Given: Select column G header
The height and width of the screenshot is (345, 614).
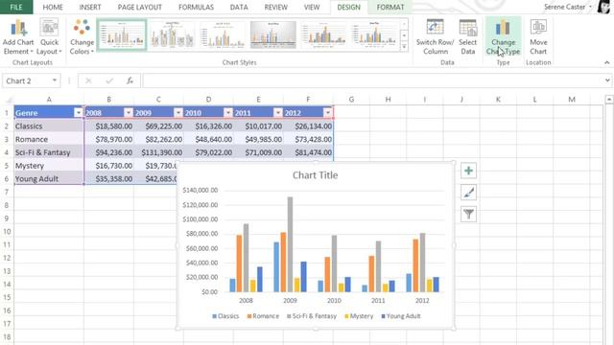Looking at the screenshot, I should 351,100.
